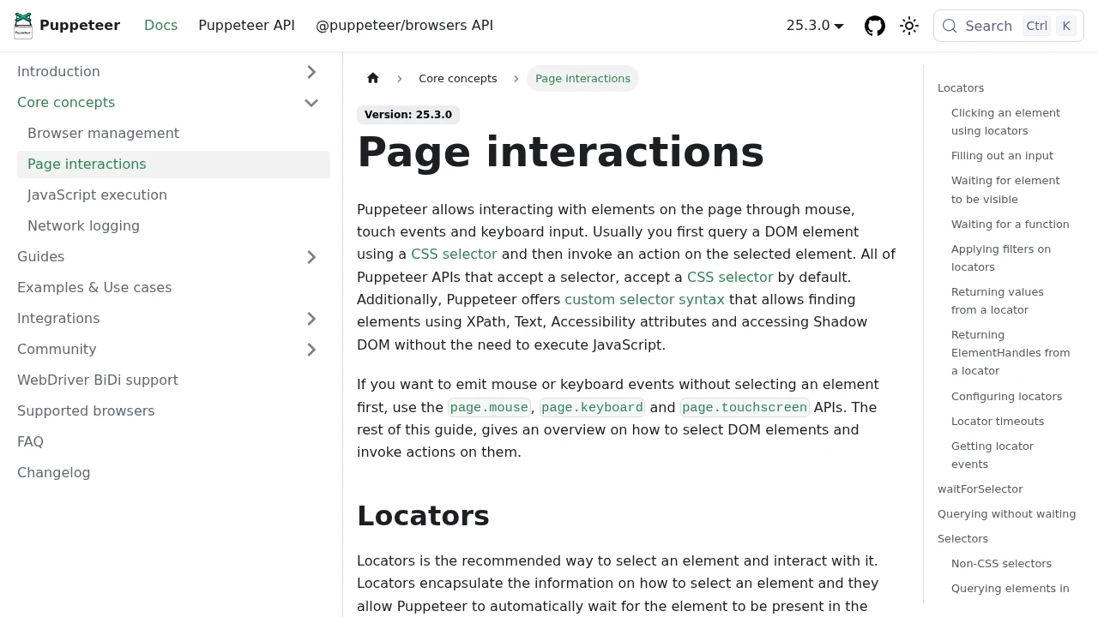Jump to waitForSelector section
Screen dimensions: 1098x617
[980, 489]
